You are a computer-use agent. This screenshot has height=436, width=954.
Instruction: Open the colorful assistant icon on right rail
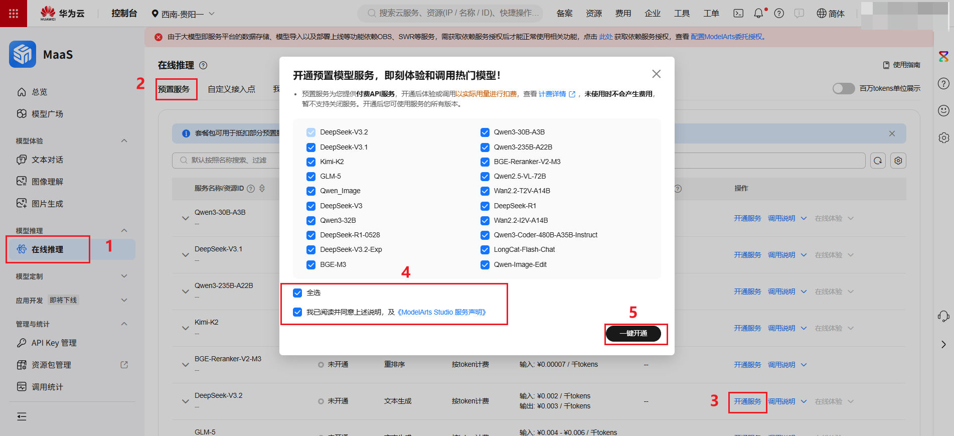[x=943, y=56]
